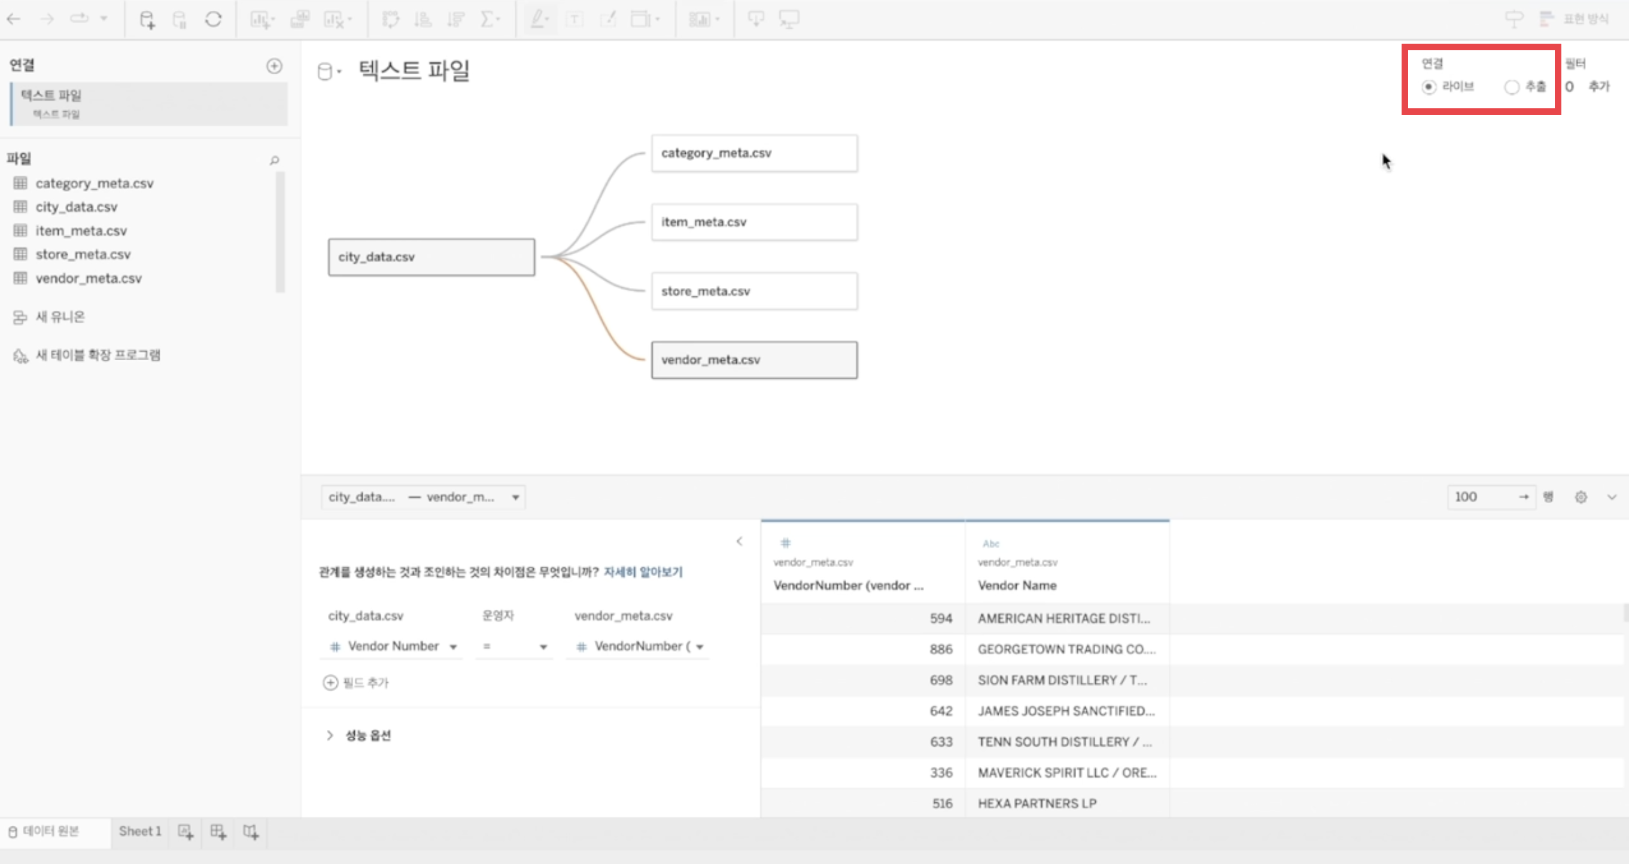Open data grid settings gear icon
The height and width of the screenshot is (864, 1629).
tap(1581, 497)
